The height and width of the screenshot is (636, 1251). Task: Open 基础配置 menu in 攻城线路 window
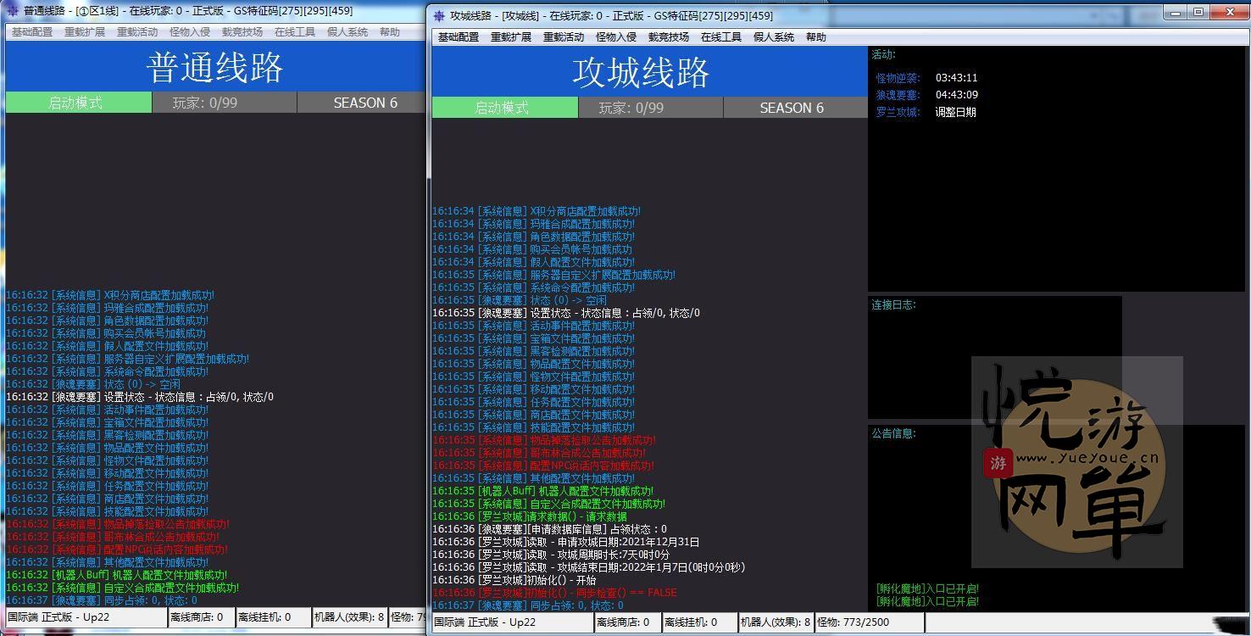click(459, 37)
